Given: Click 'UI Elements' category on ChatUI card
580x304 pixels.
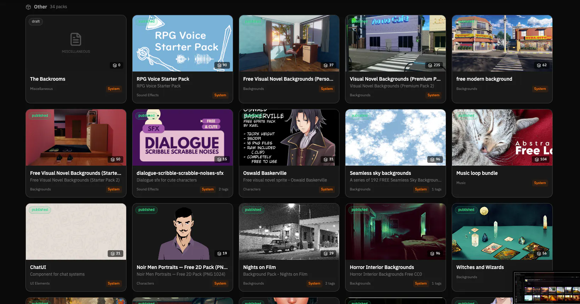Looking at the screenshot, I should click(x=40, y=283).
